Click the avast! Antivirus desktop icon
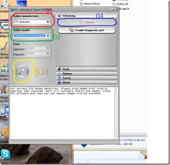Viewport: 170px width, 165px height. tap(4, 136)
